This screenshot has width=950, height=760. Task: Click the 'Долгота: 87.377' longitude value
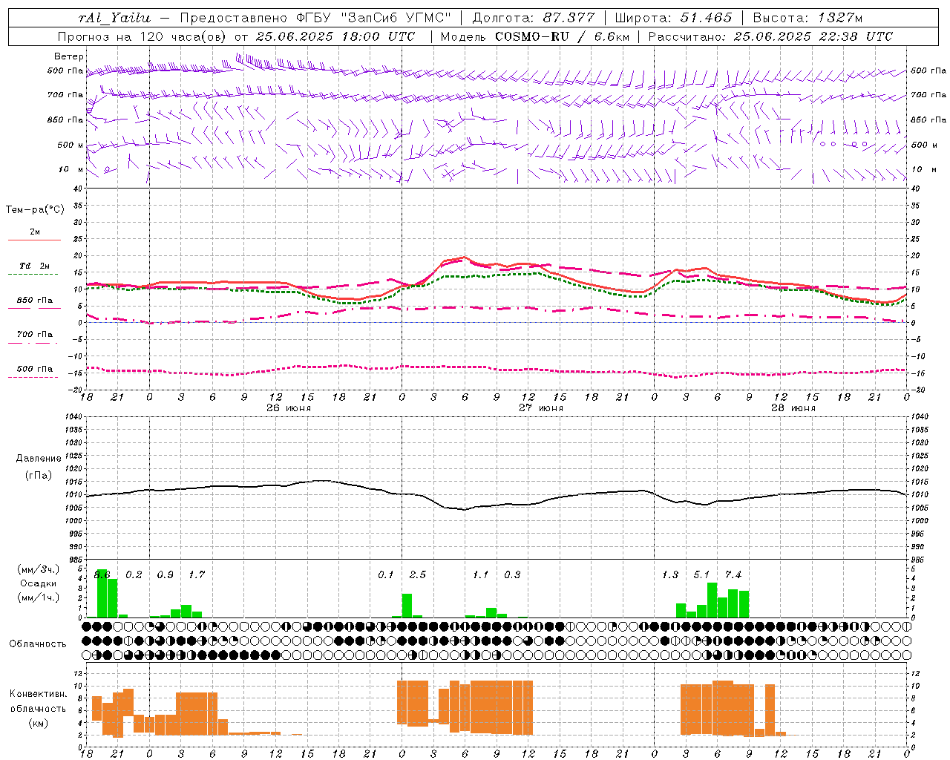point(533,18)
